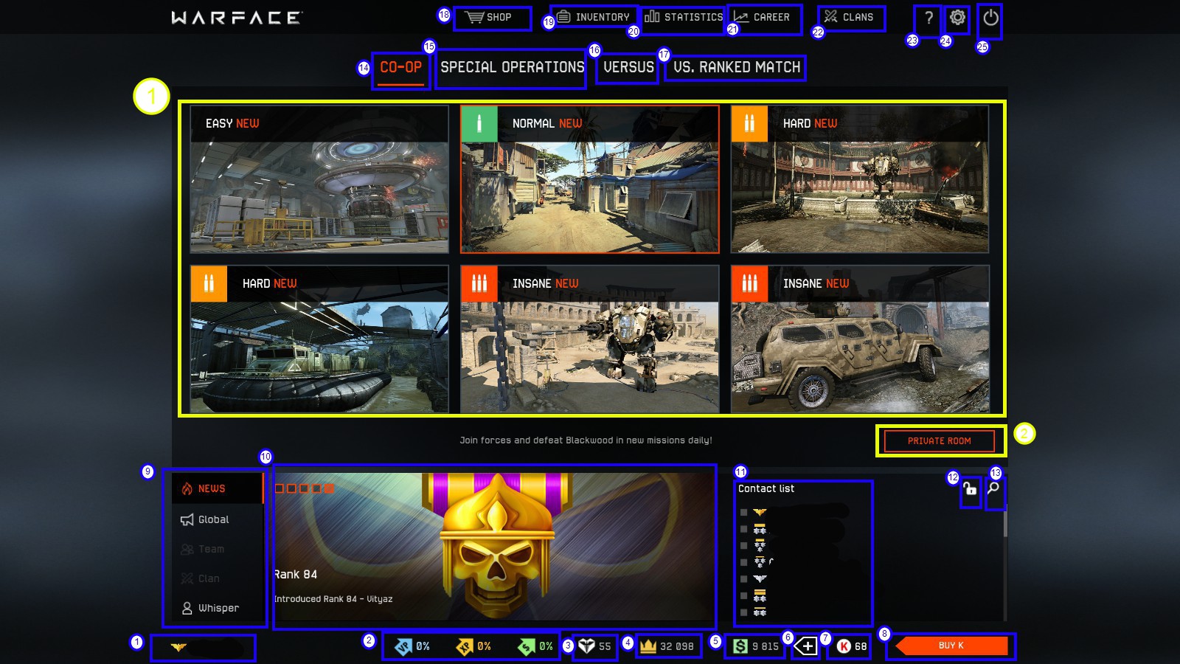Select the Global chat channel
The width and height of the screenshot is (1180, 664).
[213, 520]
